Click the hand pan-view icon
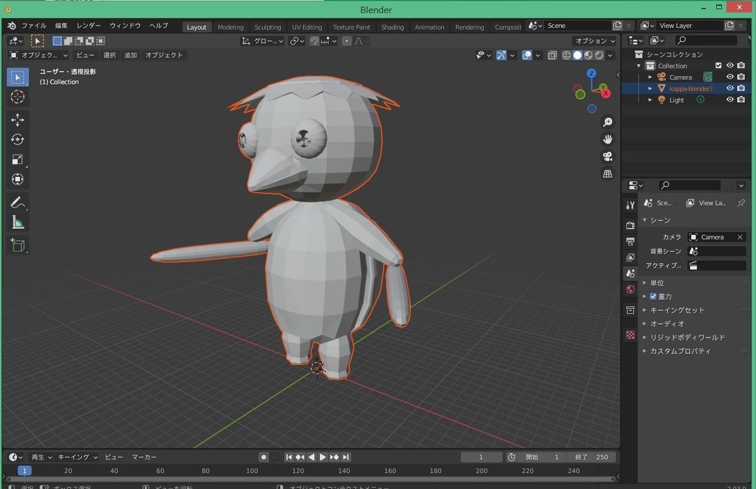This screenshot has width=756, height=489. pos(608,139)
